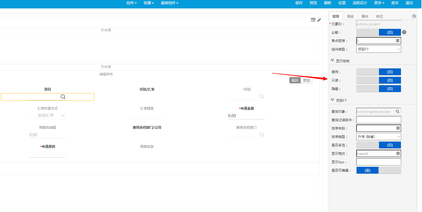Screen dimensions: 422x212
Task: Open the 排序类型 dropdown
Action: [x=378, y=137]
